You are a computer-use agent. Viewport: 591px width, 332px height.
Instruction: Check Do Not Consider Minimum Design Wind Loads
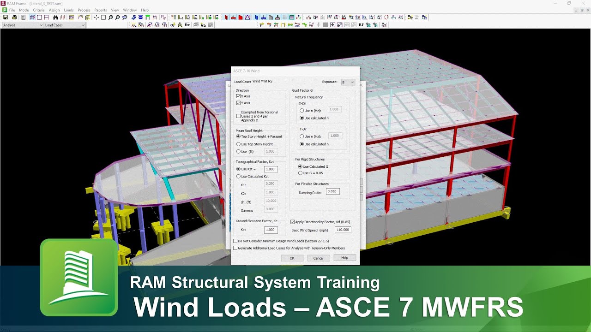click(x=235, y=241)
